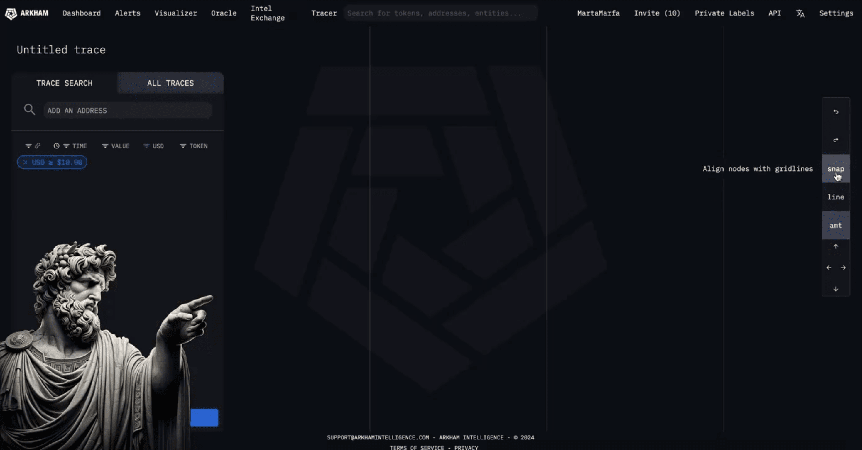Open the Terms of Service link
The width and height of the screenshot is (862, 450).
click(417, 447)
